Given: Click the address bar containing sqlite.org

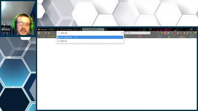Looking at the screenshot, I should tap(90, 33).
